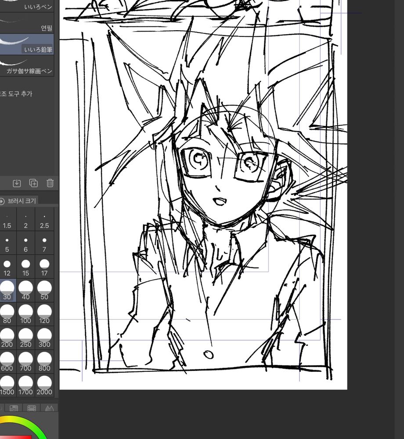Pick the 12 brush size preset
This screenshot has width=404, height=439.
coord(7,267)
